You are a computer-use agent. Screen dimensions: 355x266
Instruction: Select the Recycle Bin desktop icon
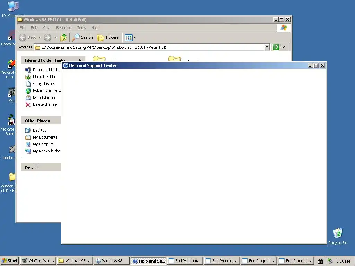(338, 236)
